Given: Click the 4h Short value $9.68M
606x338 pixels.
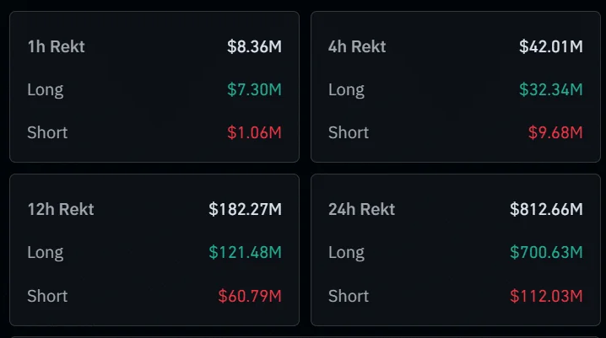Looking at the screenshot, I should click(555, 132).
